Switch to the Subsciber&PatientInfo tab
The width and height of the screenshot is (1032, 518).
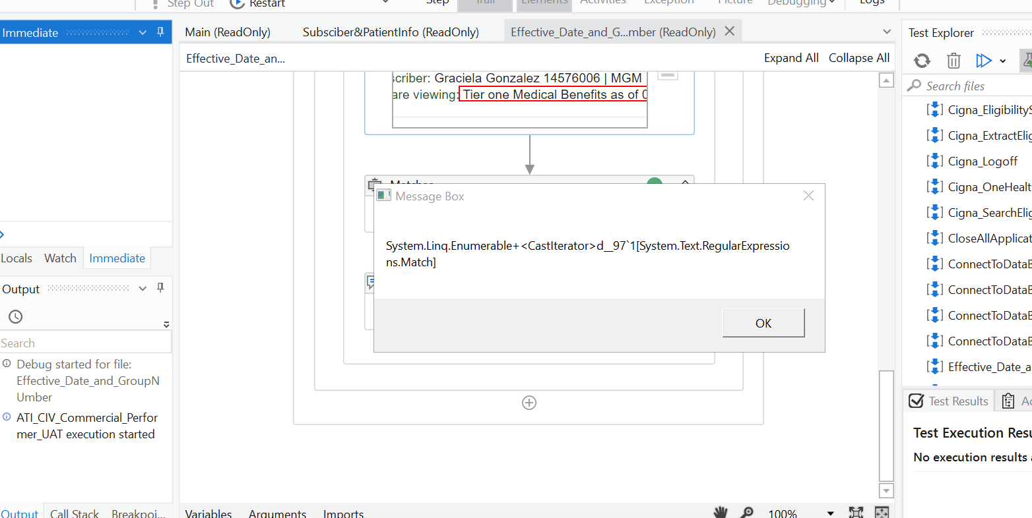pos(391,32)
